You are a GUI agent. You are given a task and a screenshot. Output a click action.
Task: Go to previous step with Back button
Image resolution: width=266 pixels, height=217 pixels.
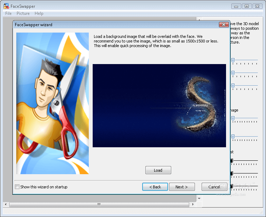[x=155, y=187]
